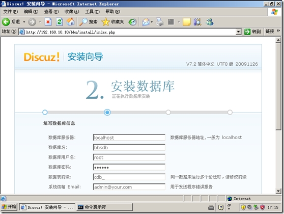
Task: Expand the Back history dropdown arrow
Action: click(24, 22)
